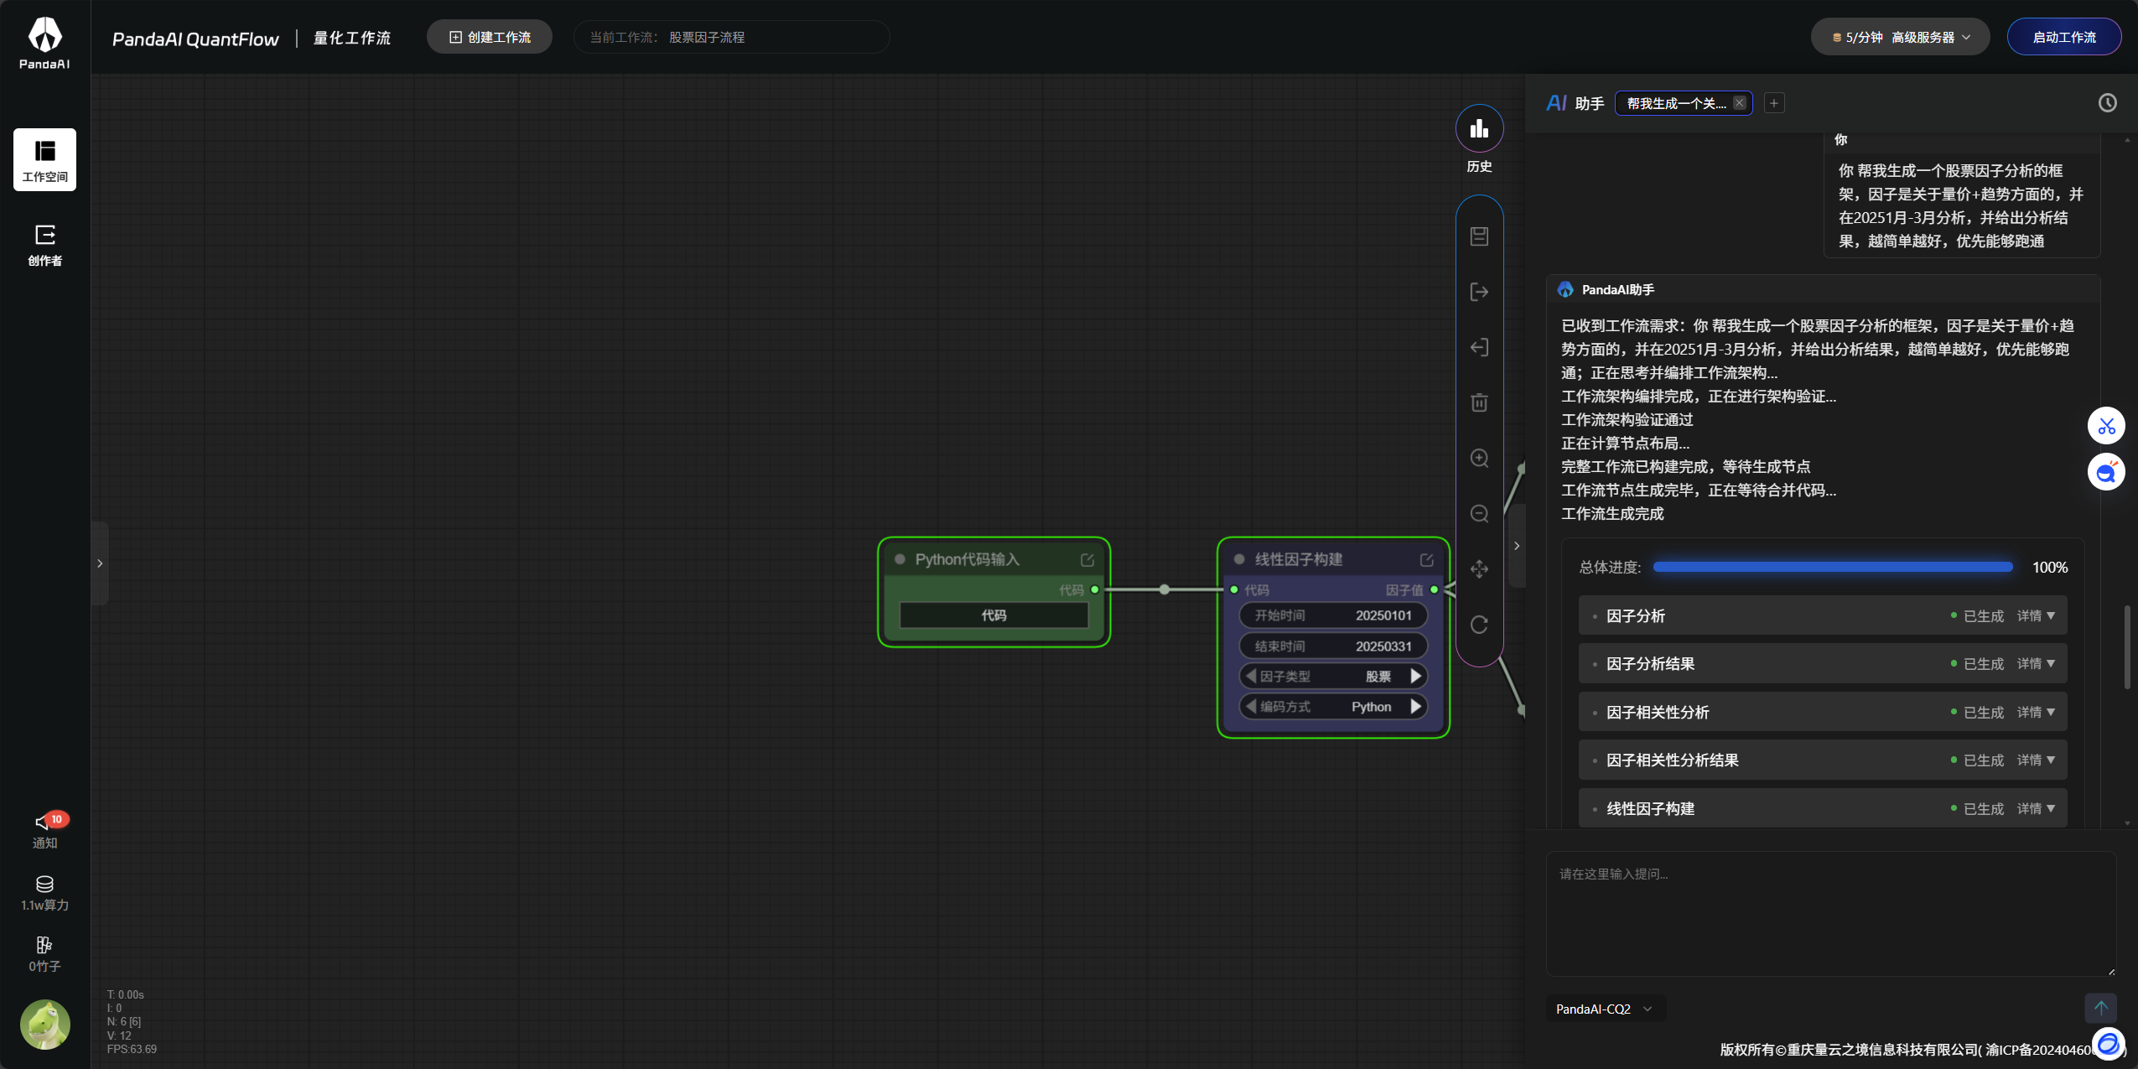
Task: Check the 1.1w算力 compute balance
Action: pyautogui.click(x=45, y=893)
